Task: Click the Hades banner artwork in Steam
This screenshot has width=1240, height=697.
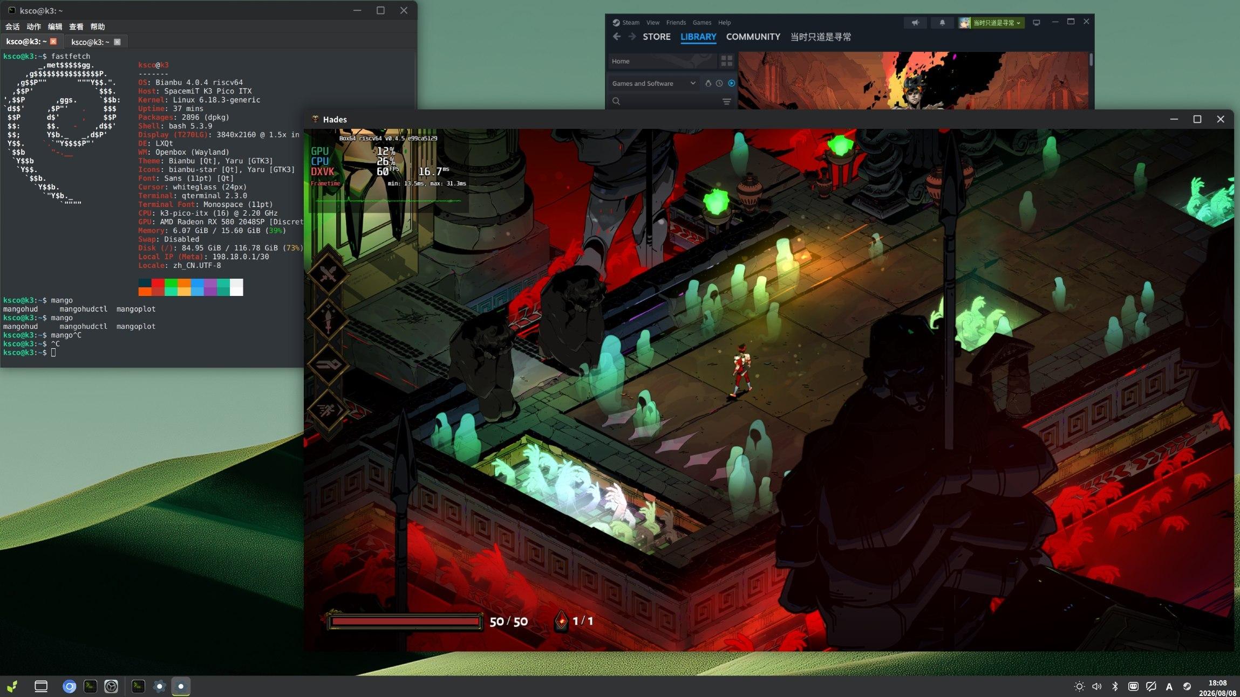Action: click(x=914, y=81)
